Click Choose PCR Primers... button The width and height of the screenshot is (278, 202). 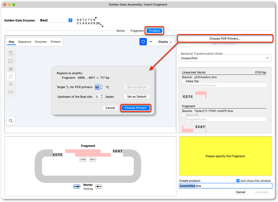225,39
